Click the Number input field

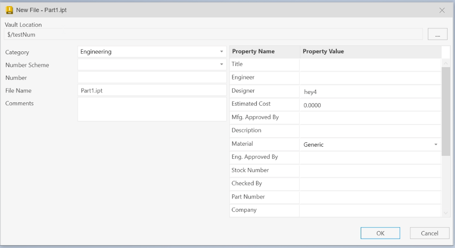coord(152,77)
